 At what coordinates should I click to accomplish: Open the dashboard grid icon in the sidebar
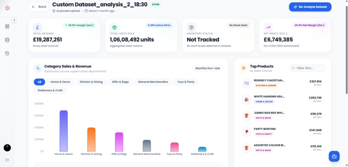[x=7, y=27]
